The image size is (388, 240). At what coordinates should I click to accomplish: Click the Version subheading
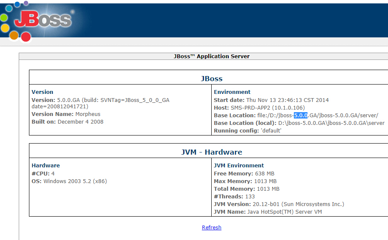(42, 92)
